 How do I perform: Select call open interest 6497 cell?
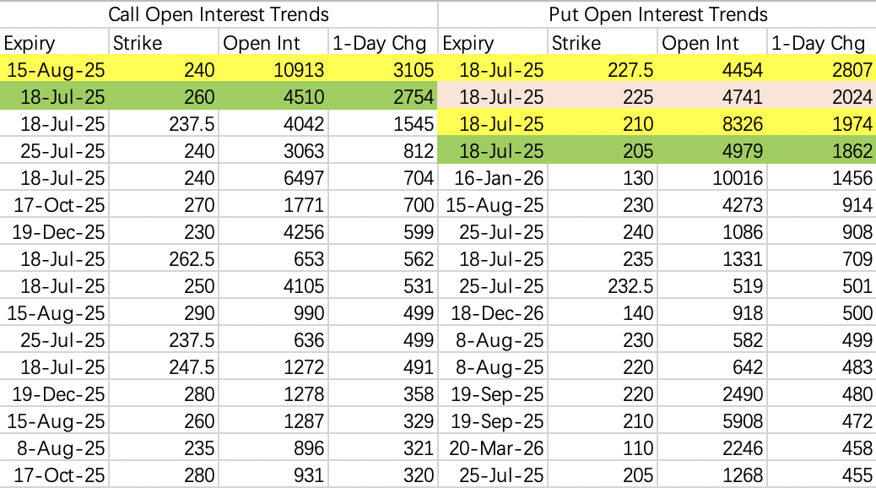click(273, 178)
